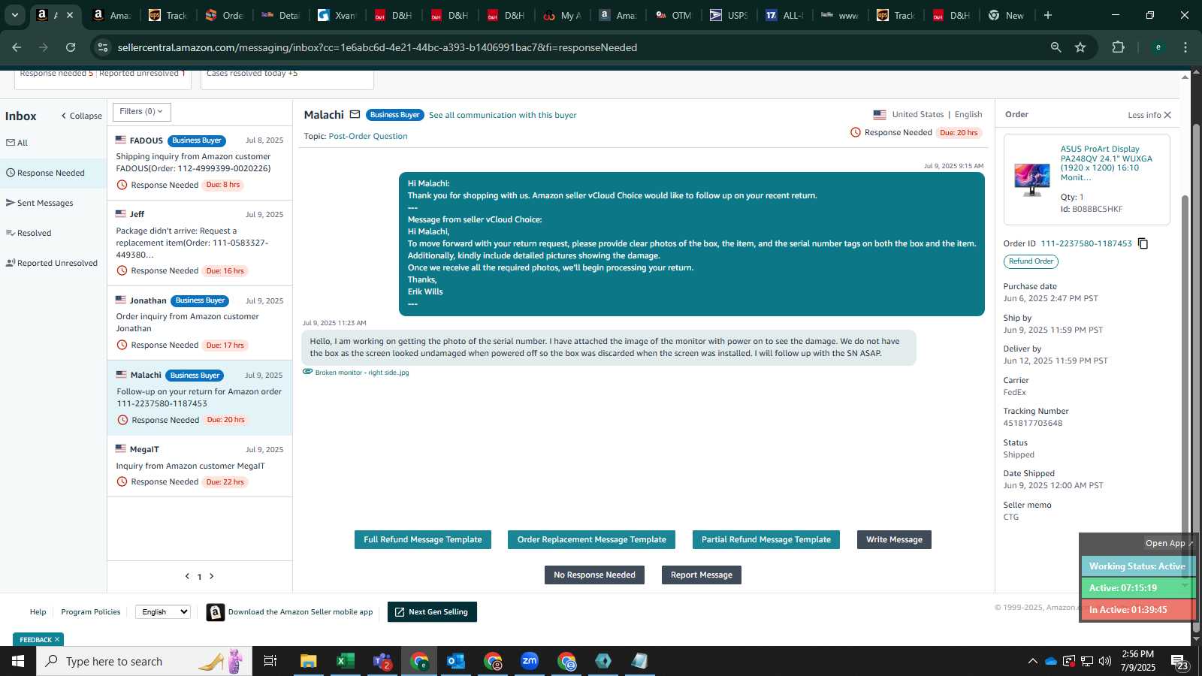1202x676 pixels.
Task: Open Task View on the taskbar
Action: [x=270, y=661]
